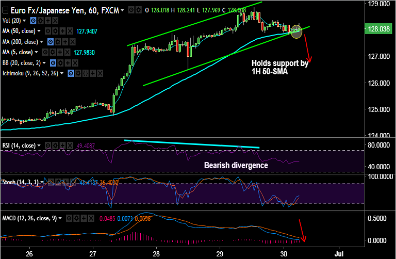Screen dimensions: 396x259
Task: Toggle visibility eye for Vol (20)
Action: pos(33,21)
